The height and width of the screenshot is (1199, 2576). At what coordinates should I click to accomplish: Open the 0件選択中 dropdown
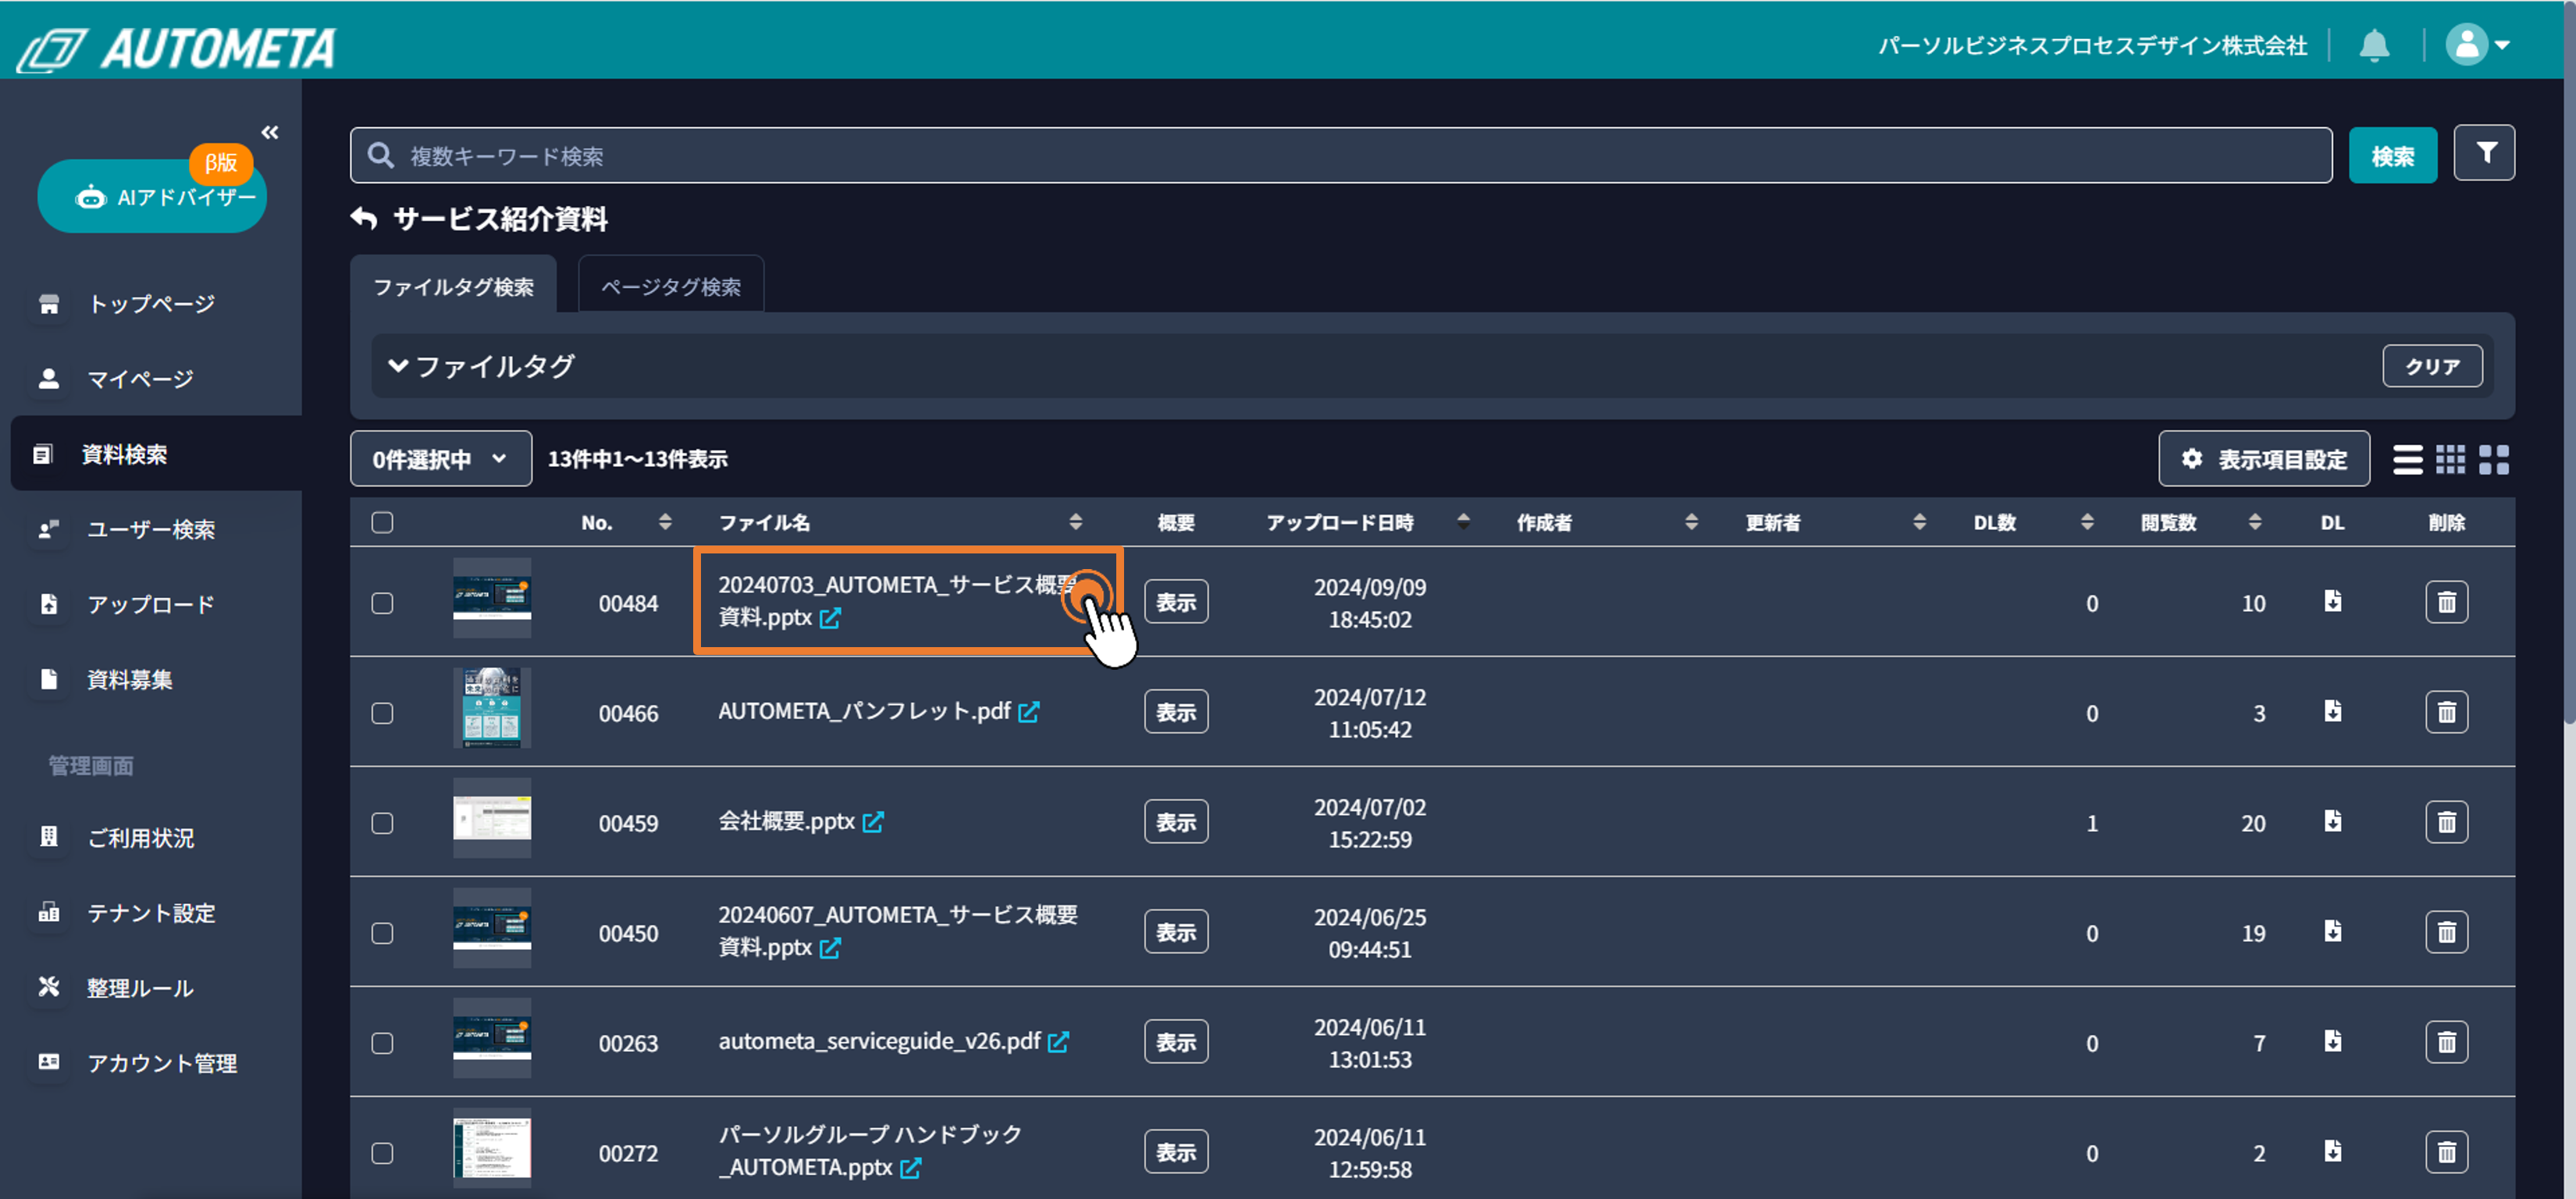(441, 459)
